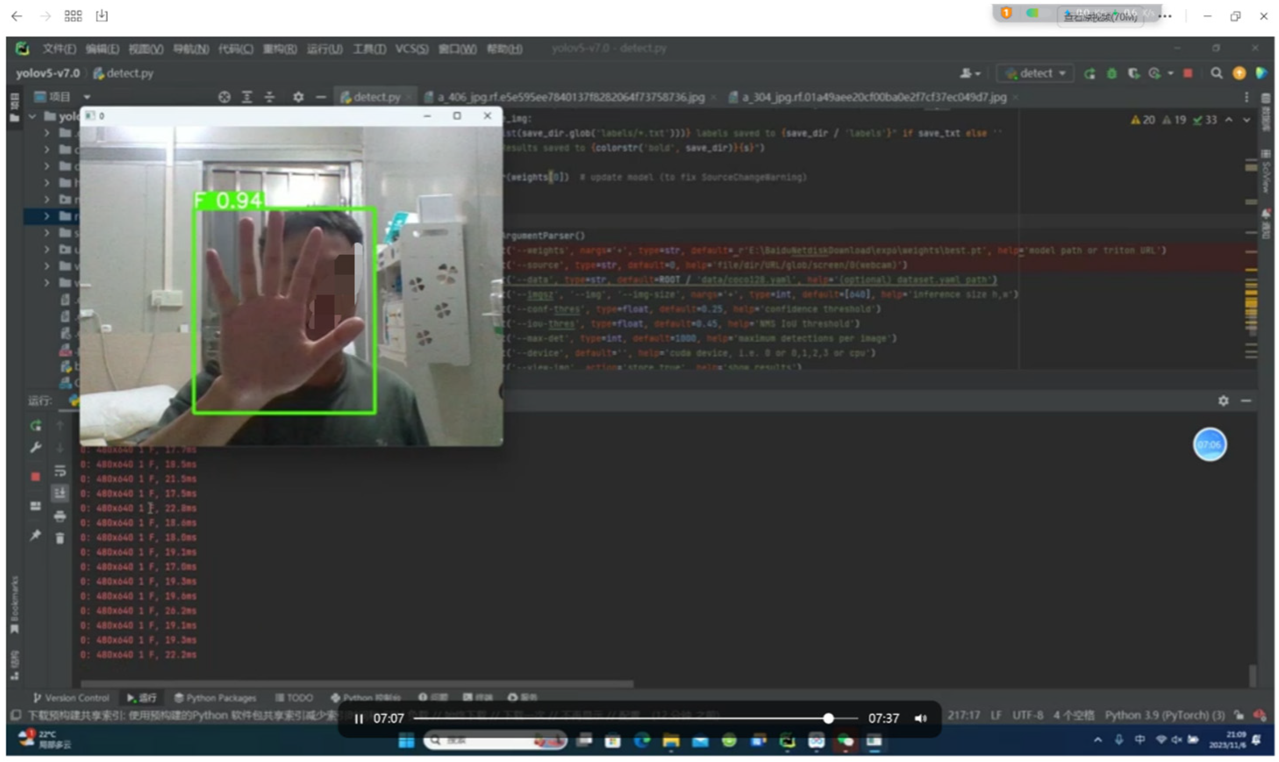
Task: Collapse all project tree nodes icon
Action: (269, 97)
